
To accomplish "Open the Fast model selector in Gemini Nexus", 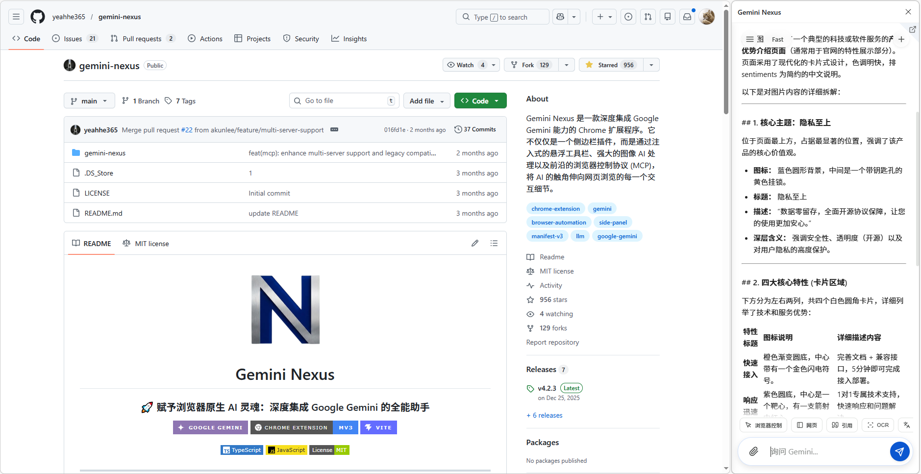I will click(777, 39).
